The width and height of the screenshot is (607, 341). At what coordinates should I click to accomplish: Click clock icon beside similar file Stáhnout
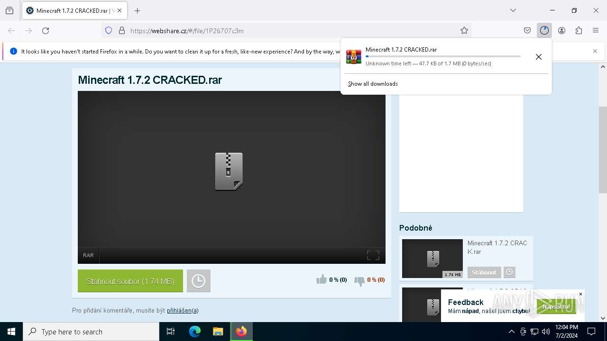click(509, 272)
